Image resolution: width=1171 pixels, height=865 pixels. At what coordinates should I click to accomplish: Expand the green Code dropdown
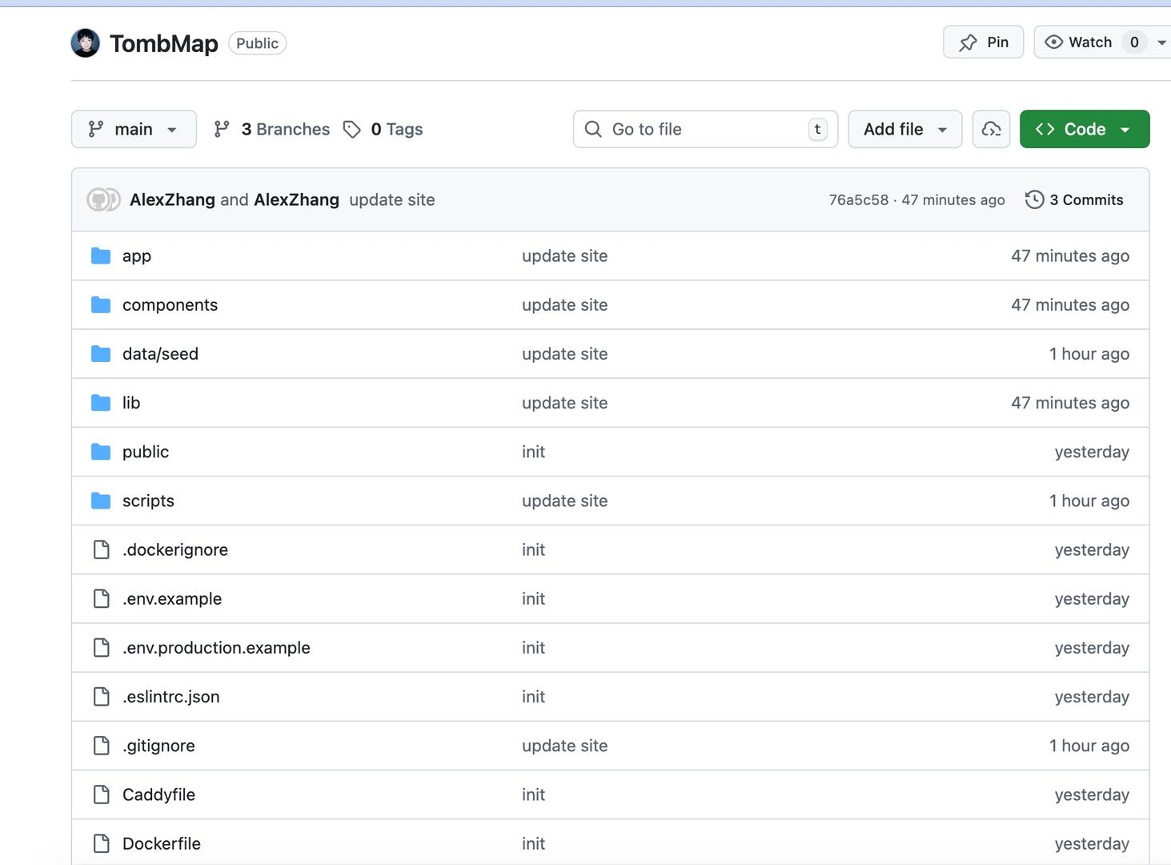(1085, 129)
